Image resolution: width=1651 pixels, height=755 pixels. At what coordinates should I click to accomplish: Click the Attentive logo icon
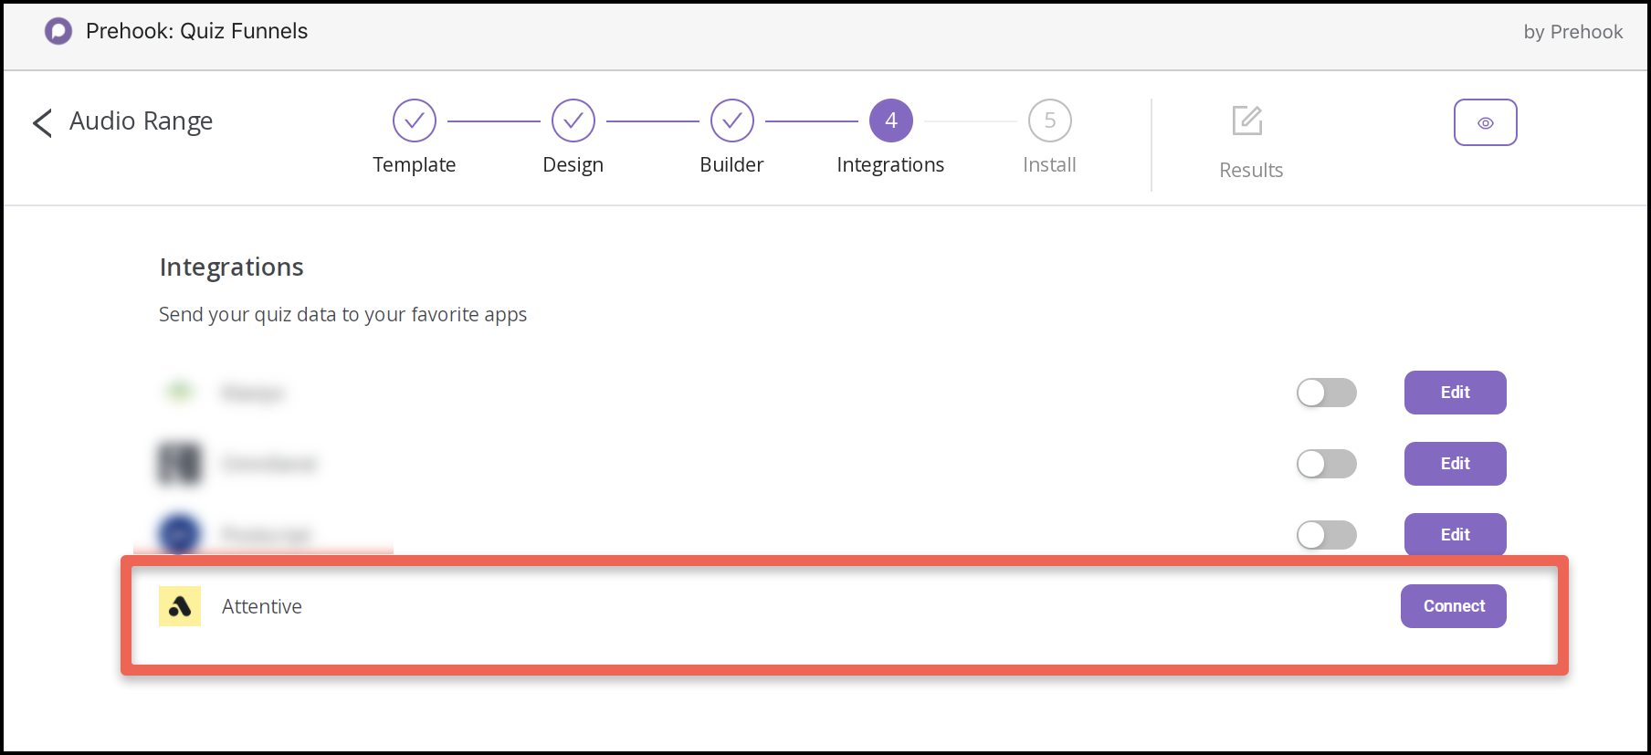180,606
